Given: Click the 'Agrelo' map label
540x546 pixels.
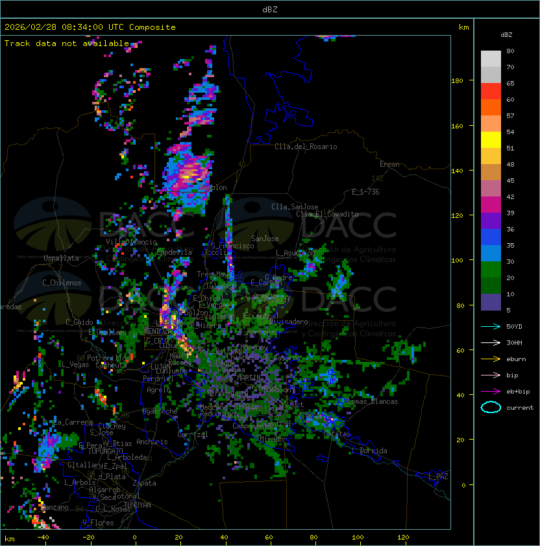Looking at the screenshot, I should (x=158, y=390).
